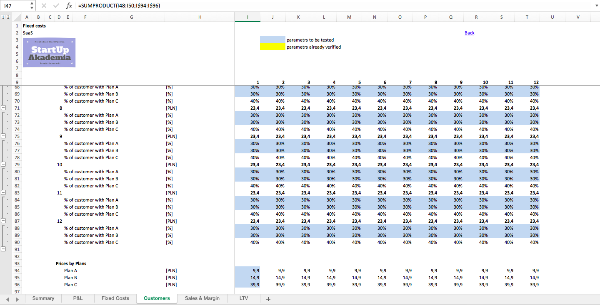Select the 'Plan A' label in row 94

(70, 271)
